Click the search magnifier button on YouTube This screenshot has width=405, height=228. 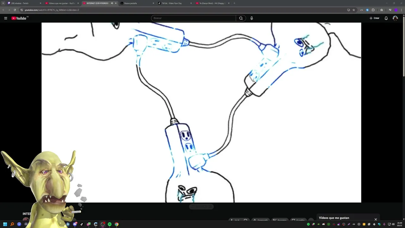pos(241,18)
